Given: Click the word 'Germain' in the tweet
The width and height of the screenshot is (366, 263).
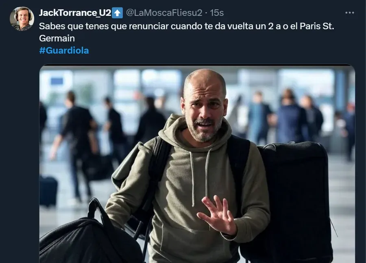Looking at the screenshot, I should click(x=57, y=38).
